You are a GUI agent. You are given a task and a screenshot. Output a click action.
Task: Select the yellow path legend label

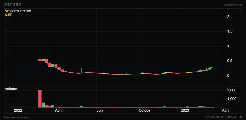coord(9,15)
